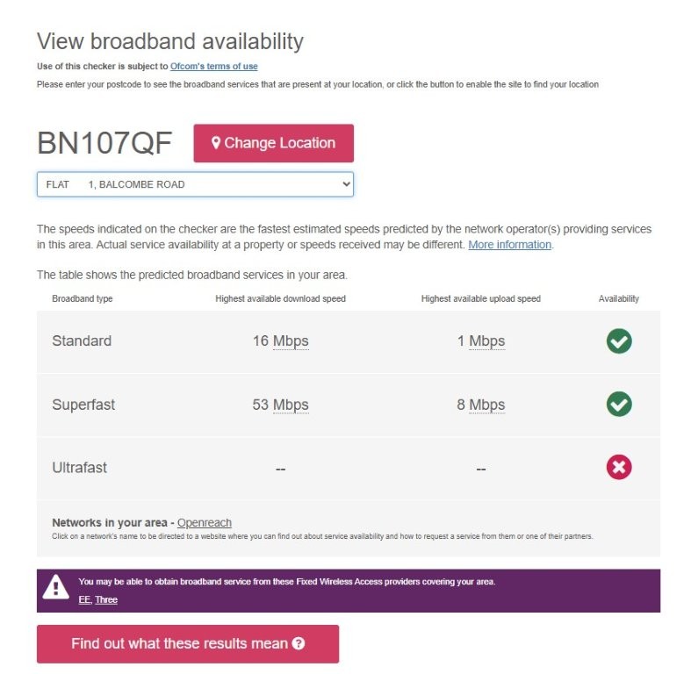Click the location pin icon on Change Location
Screen dimensions: 691x674
216,143
